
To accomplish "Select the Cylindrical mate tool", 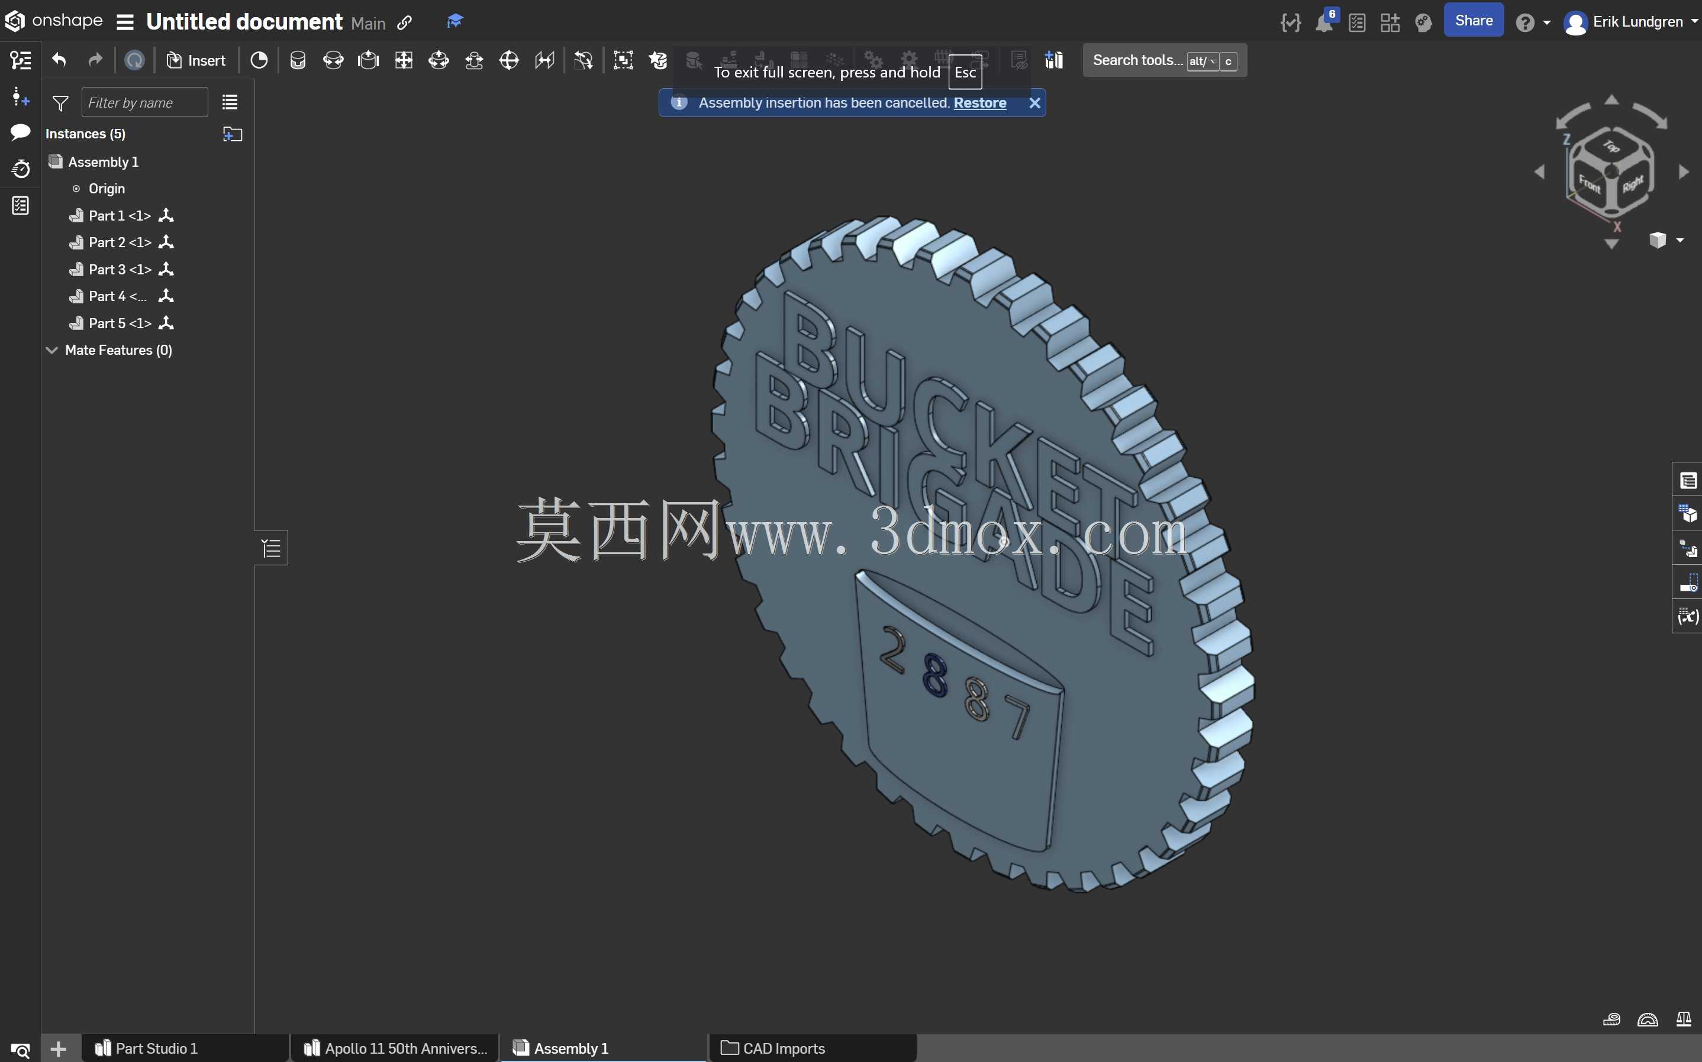I will click(x=439, y=60).
